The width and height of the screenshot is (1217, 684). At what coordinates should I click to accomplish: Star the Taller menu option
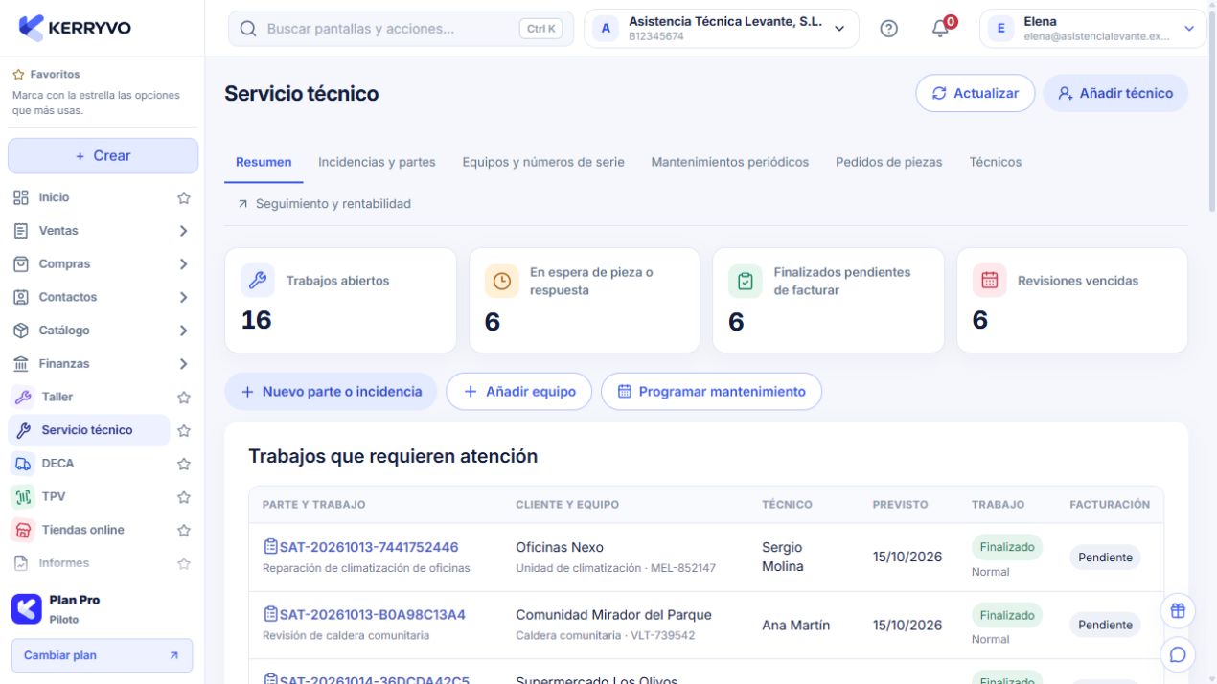click(184, 397)
